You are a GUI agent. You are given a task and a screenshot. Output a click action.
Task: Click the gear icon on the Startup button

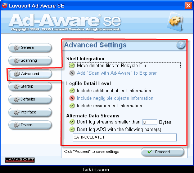(17, 86)
